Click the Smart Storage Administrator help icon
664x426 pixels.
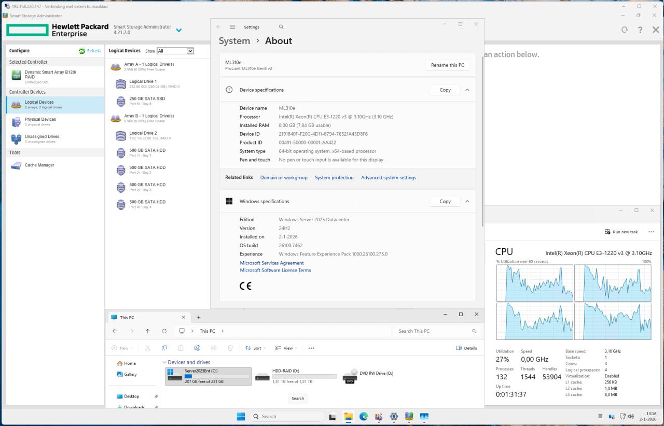pyautogui.click(x=640, y=30)
